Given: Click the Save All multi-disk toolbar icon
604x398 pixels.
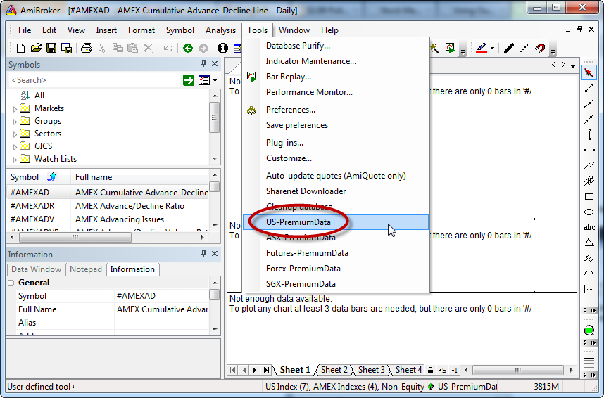Looking at the screenshot, I should (x=67, y=48).
